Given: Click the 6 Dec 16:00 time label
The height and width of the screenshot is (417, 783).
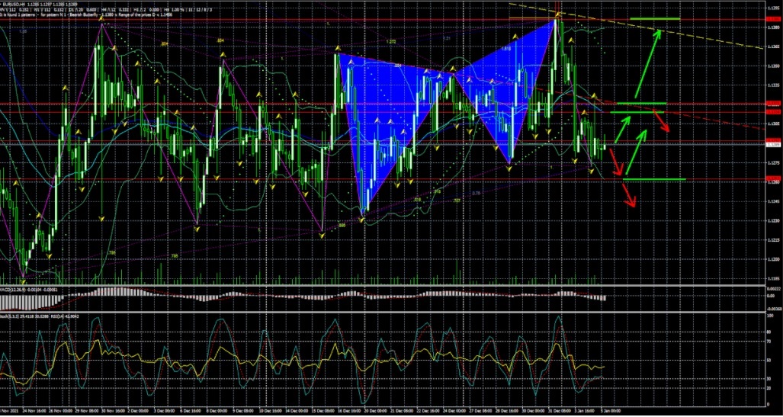Looking at the screenshot, I should (191, 411).
